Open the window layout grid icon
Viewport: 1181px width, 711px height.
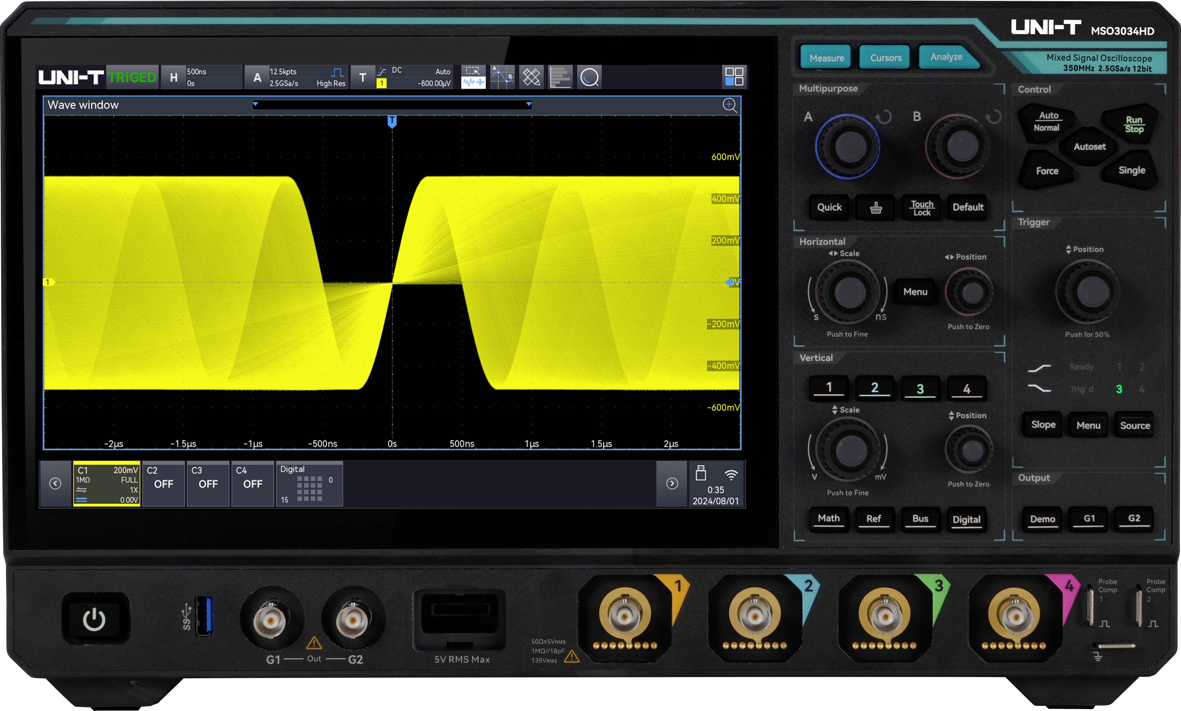click(x=734, y=77)
